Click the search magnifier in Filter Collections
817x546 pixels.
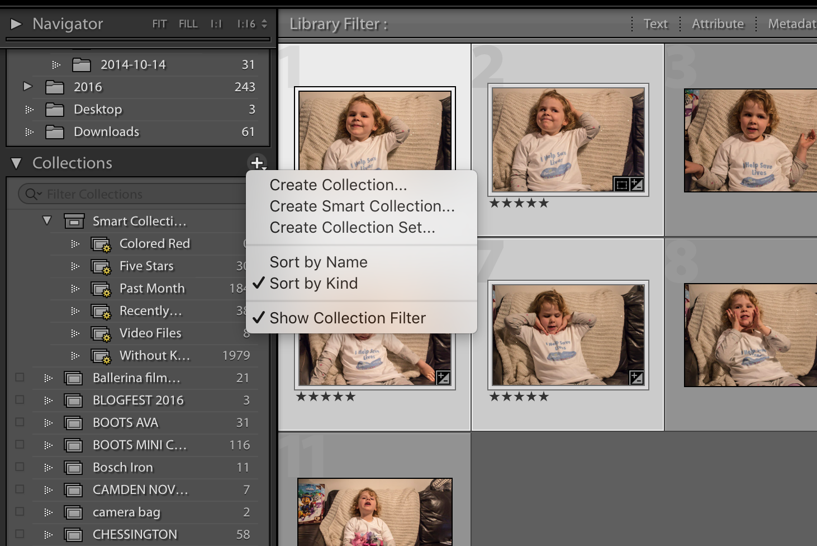(33, 194)
